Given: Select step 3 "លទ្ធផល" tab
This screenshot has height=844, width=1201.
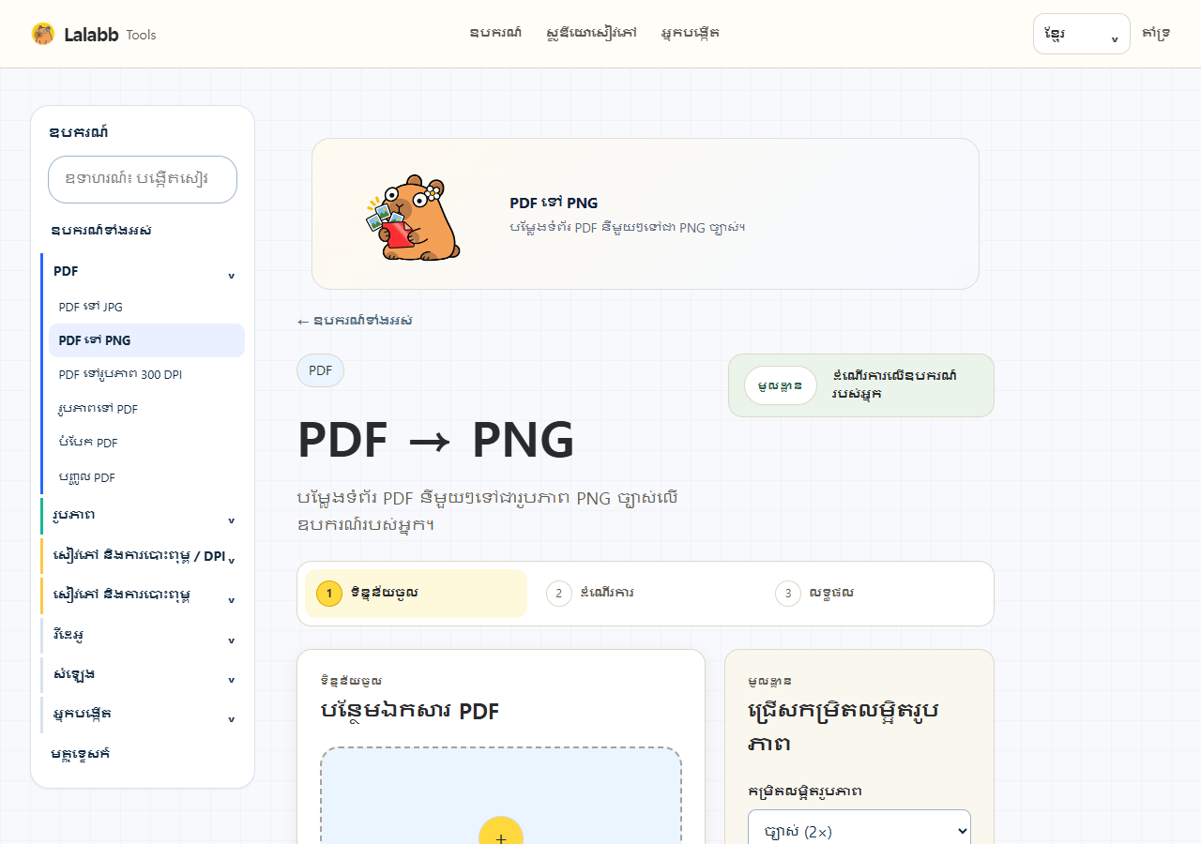Looking at the screenshot, I should (874, 594).
